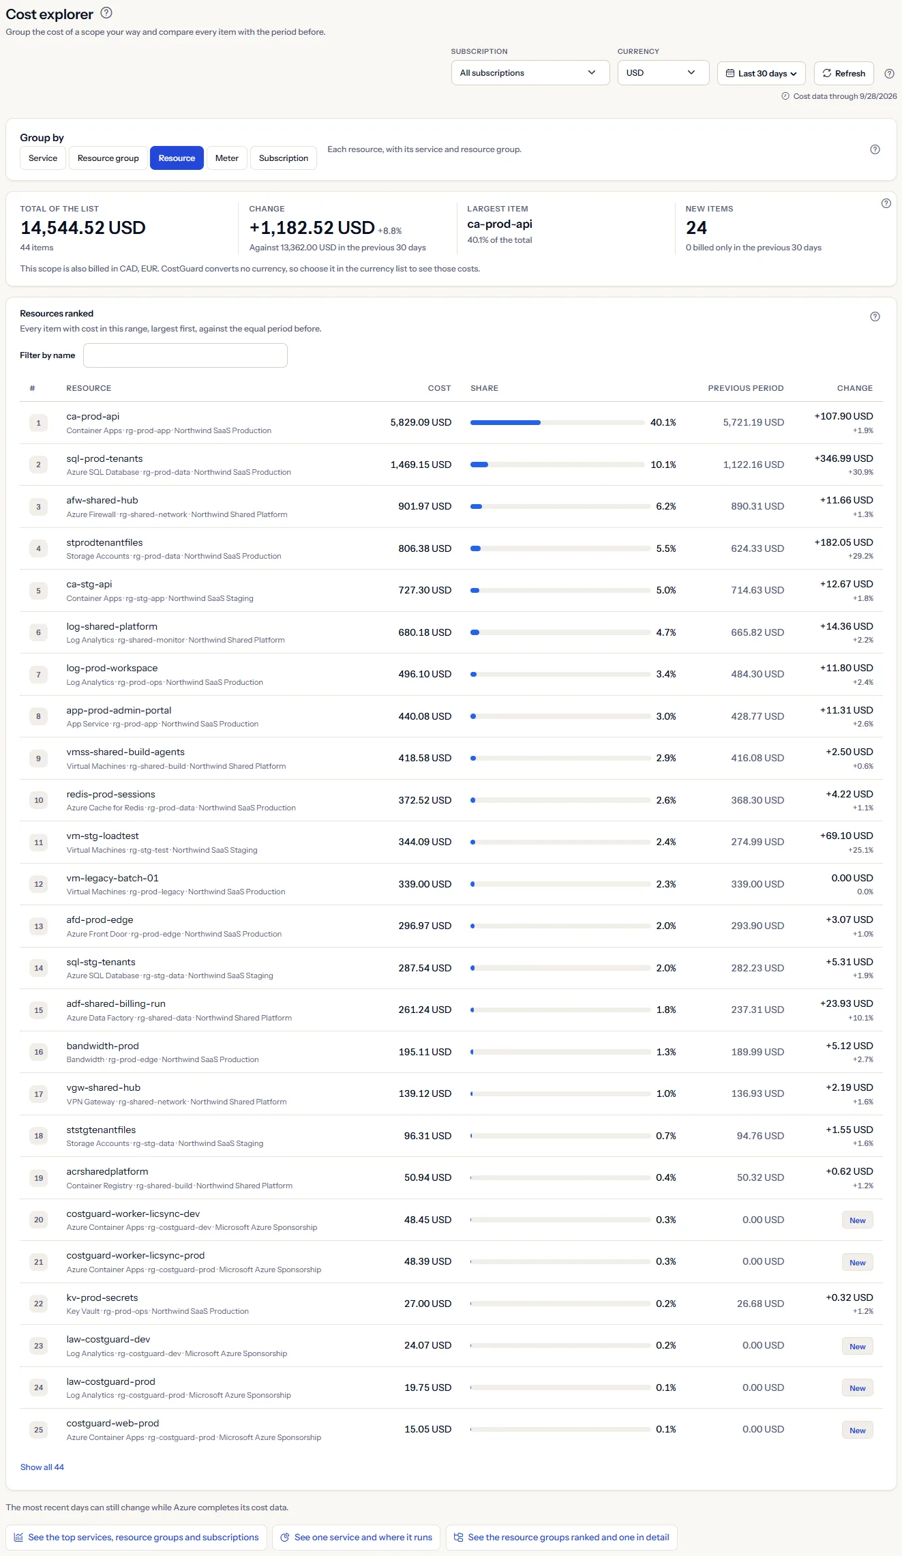Click the ca-prod-api resource row name
The height and width of the screenshot is (1556, 902).
[93, 417]
